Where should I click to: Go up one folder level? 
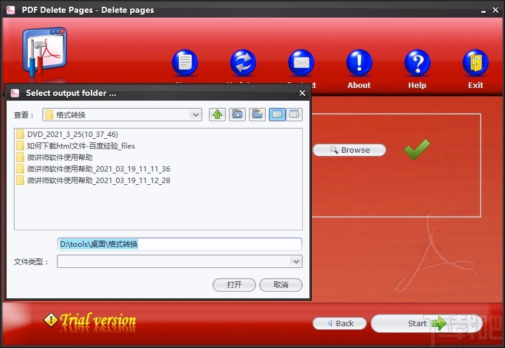pos(217,115)
